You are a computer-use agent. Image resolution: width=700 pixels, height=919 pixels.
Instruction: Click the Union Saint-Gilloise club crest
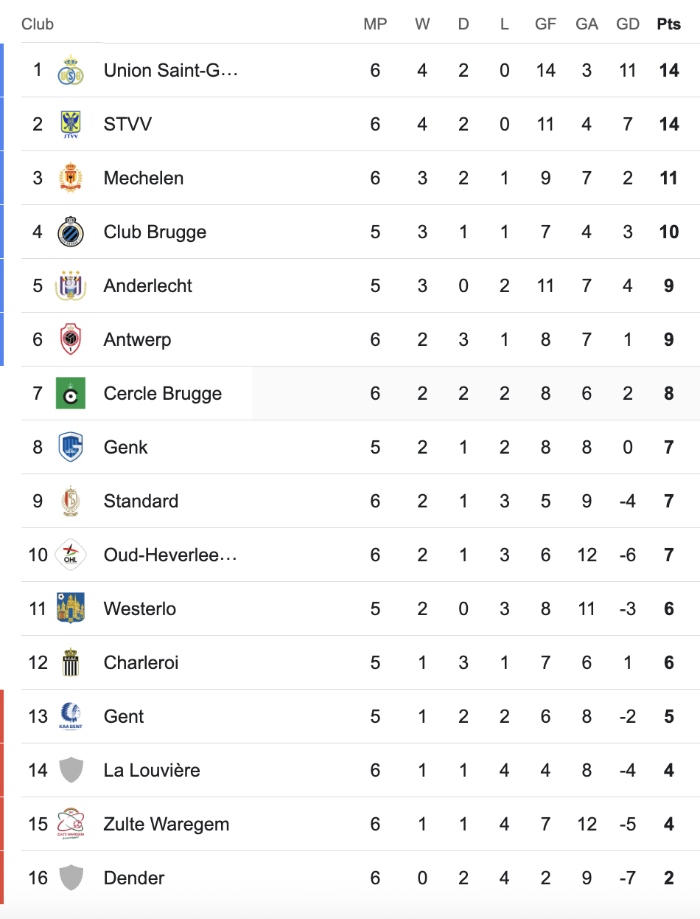point(71,70)
